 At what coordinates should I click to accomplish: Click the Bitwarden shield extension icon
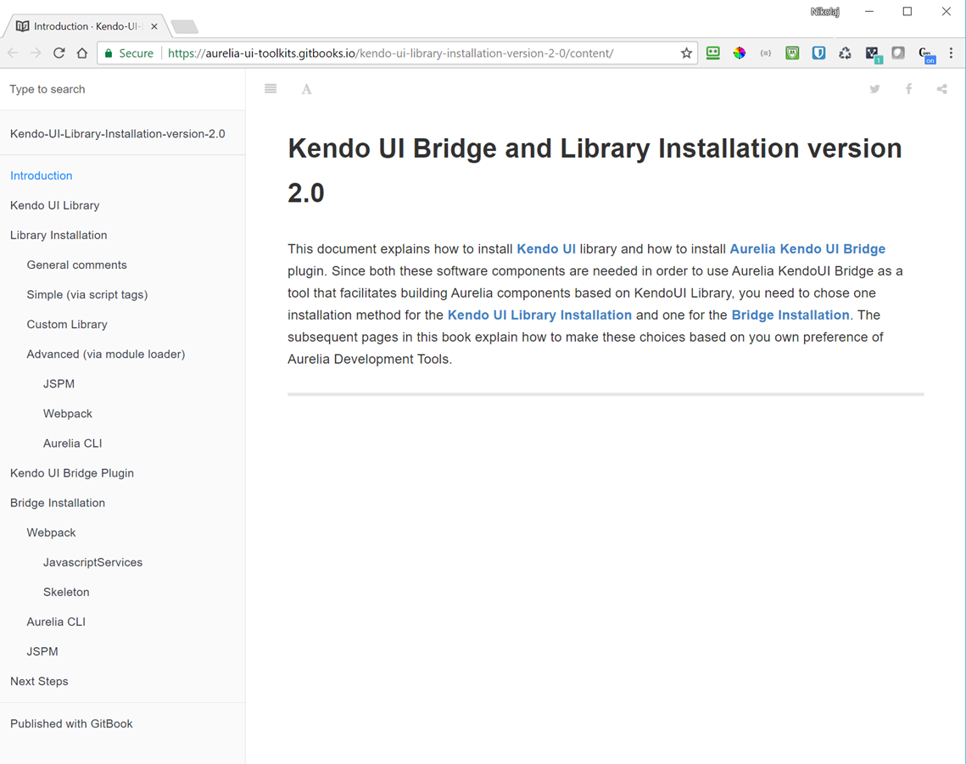818,53
